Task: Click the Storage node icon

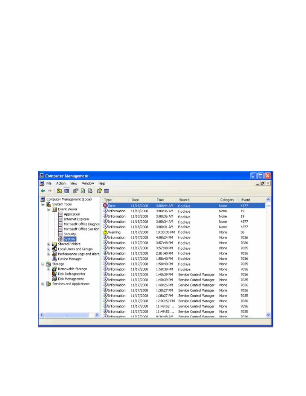Action: click(49, 264)
